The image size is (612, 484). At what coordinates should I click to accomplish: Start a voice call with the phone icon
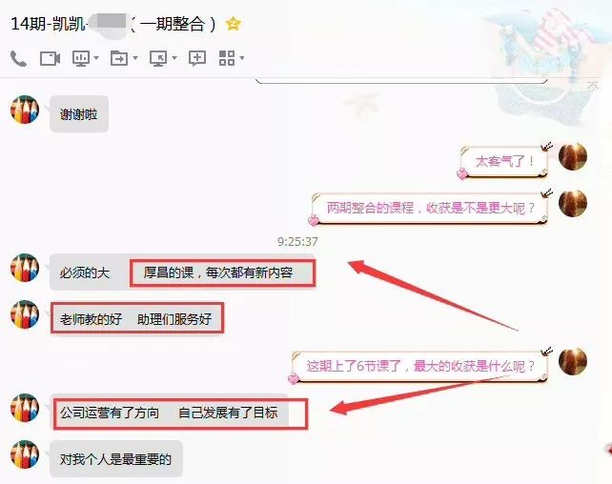(x=18, y=58)
